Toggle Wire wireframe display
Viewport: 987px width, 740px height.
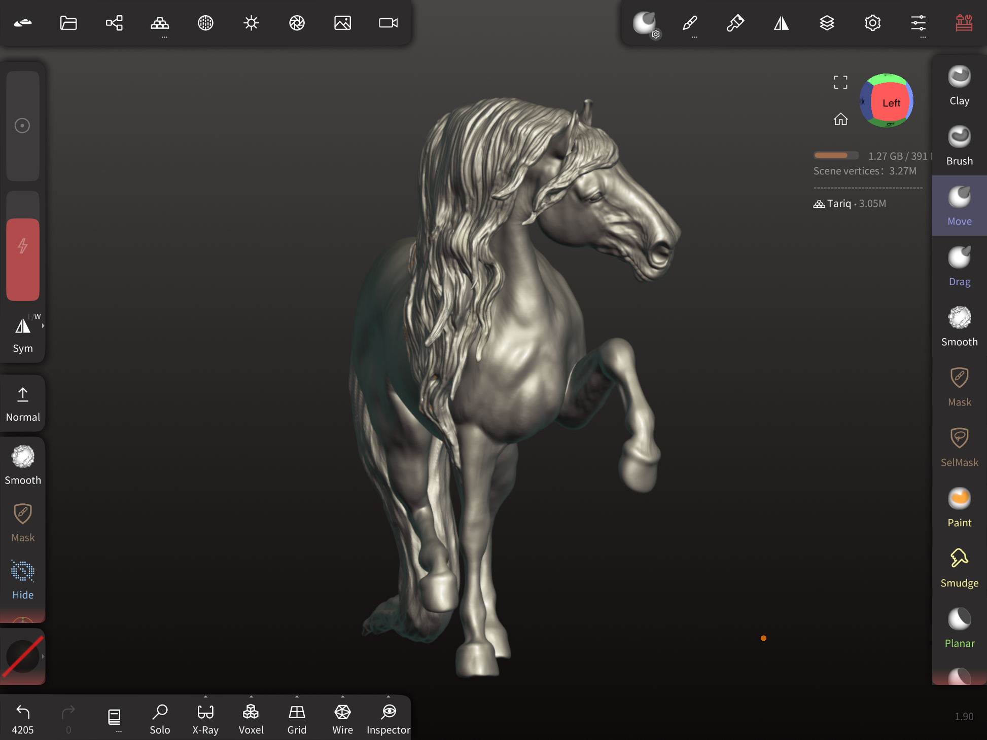tap(342, 718)
